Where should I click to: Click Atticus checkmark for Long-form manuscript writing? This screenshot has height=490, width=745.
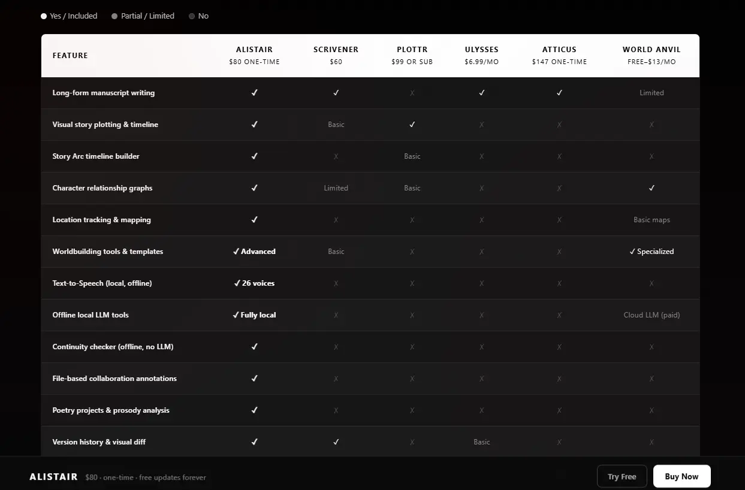(x=559, y=93)
